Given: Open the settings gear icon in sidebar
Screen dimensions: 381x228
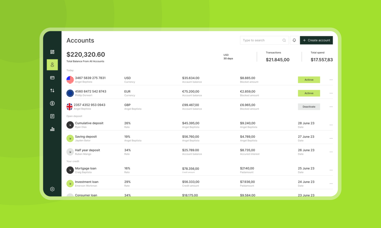Looking at the screenshot, I should (52, 189).
